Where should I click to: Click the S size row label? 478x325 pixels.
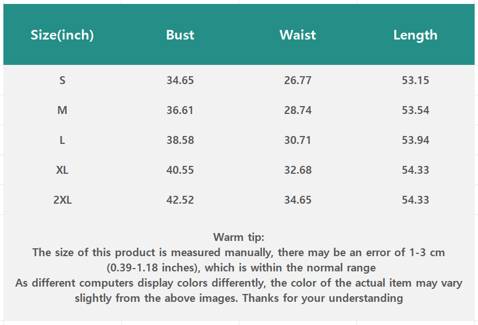click(62, 80)
